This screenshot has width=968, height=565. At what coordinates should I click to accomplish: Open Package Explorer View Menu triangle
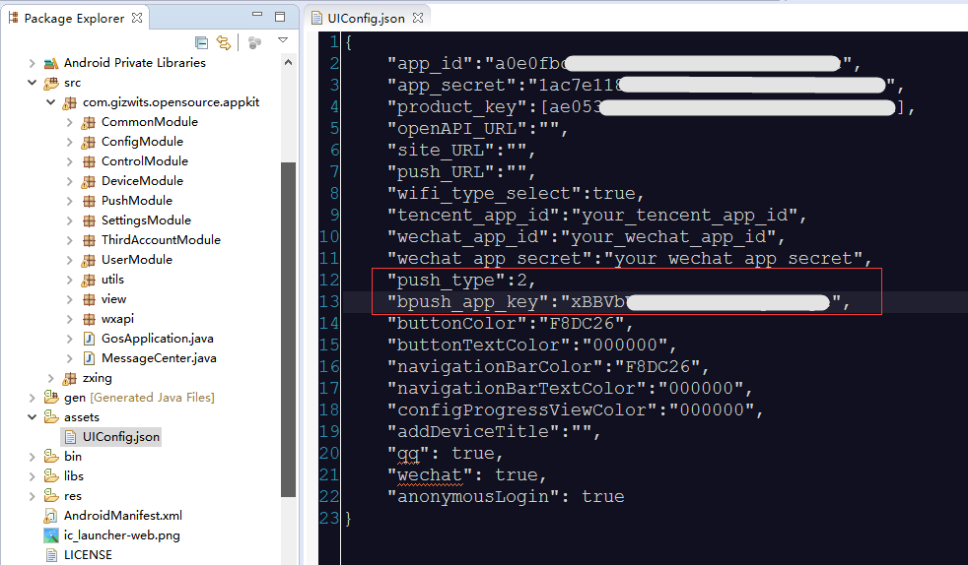click(x=283, y=41)
